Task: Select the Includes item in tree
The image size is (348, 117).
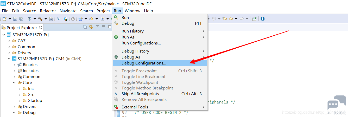Action: [x=31, y=71]
